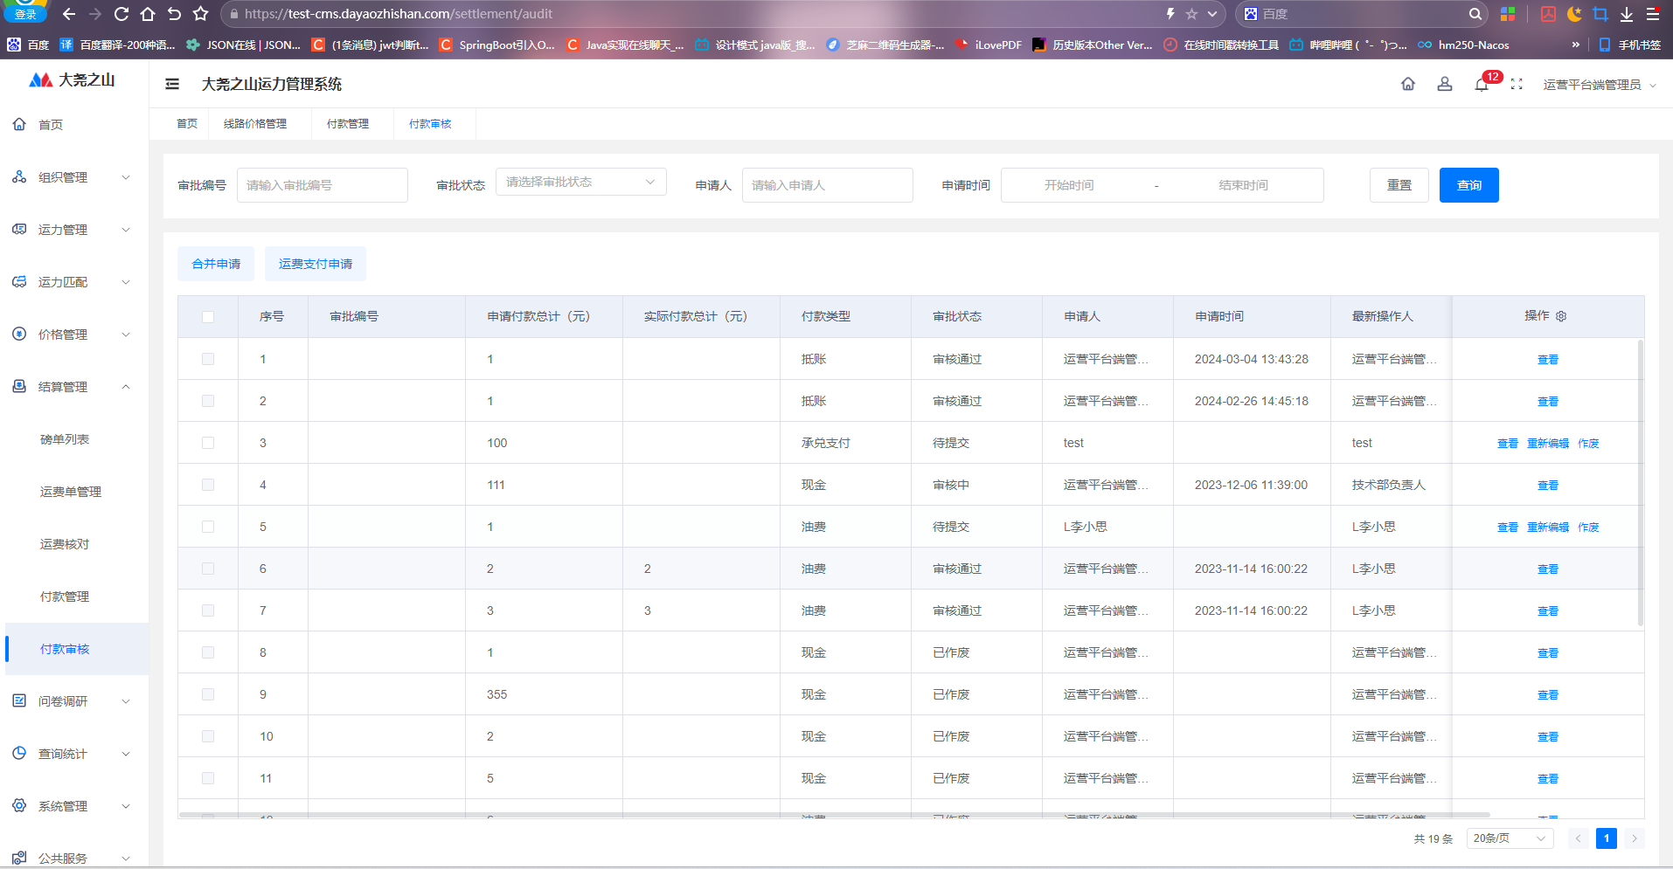Viewport: 1673px width, 869px height.
Task: Open 运营平台端管理员 user dropdown
Action: [x=1600, y=85]
